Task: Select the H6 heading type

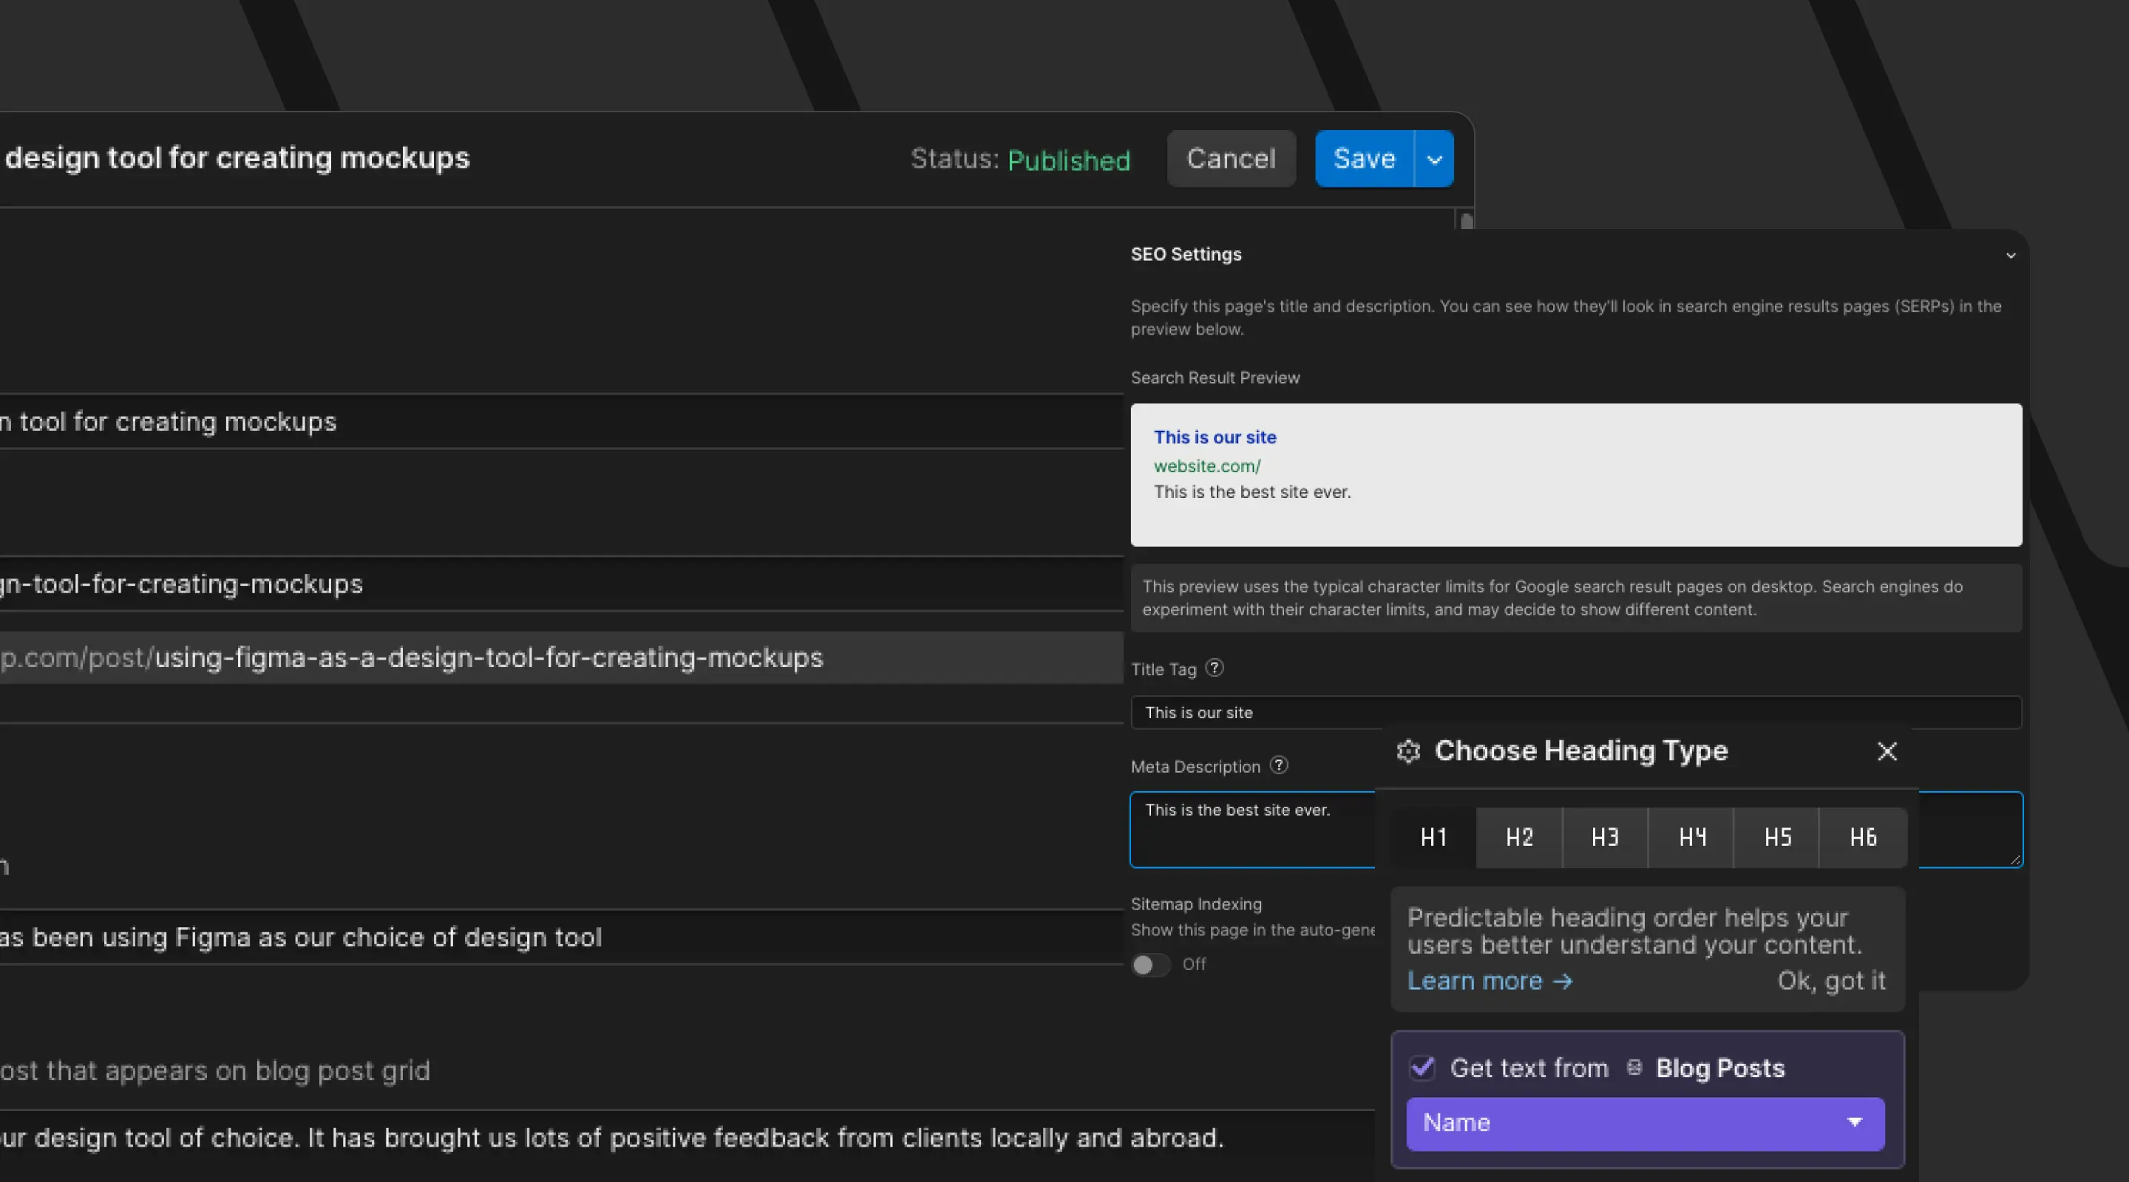Action: pos(1863,838)
